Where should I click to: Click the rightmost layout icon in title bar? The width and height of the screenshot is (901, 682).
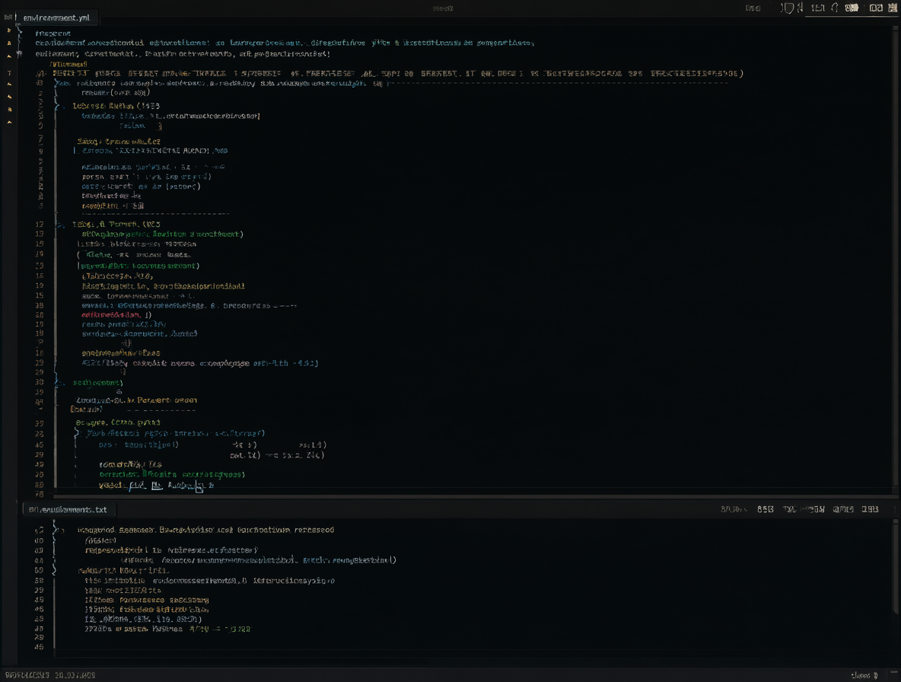tap(893, 8)
